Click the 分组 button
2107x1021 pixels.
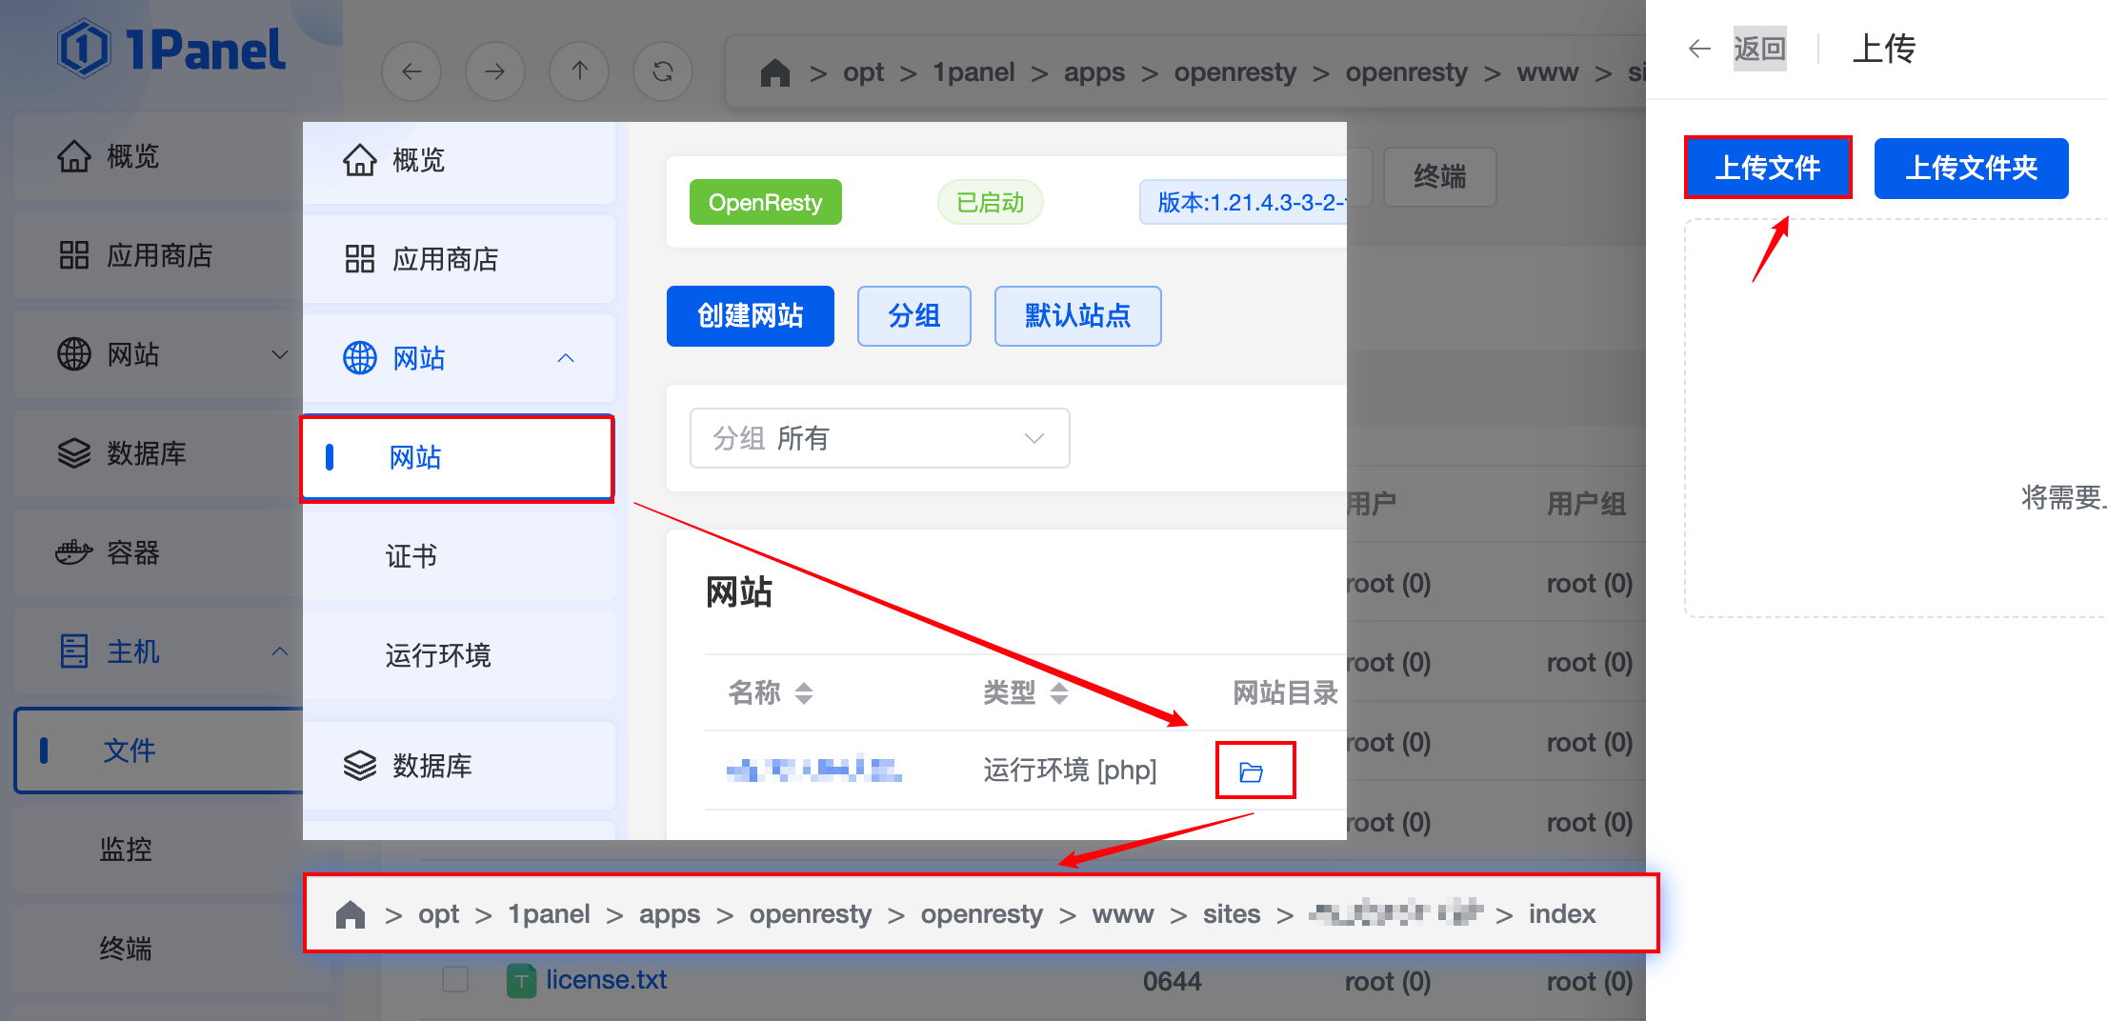tap(914, 316)
